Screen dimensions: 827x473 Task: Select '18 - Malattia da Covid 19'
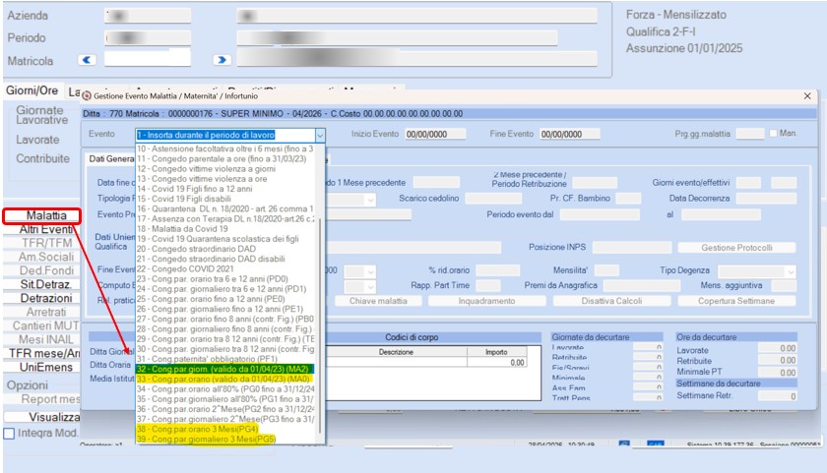coord(224,228)
